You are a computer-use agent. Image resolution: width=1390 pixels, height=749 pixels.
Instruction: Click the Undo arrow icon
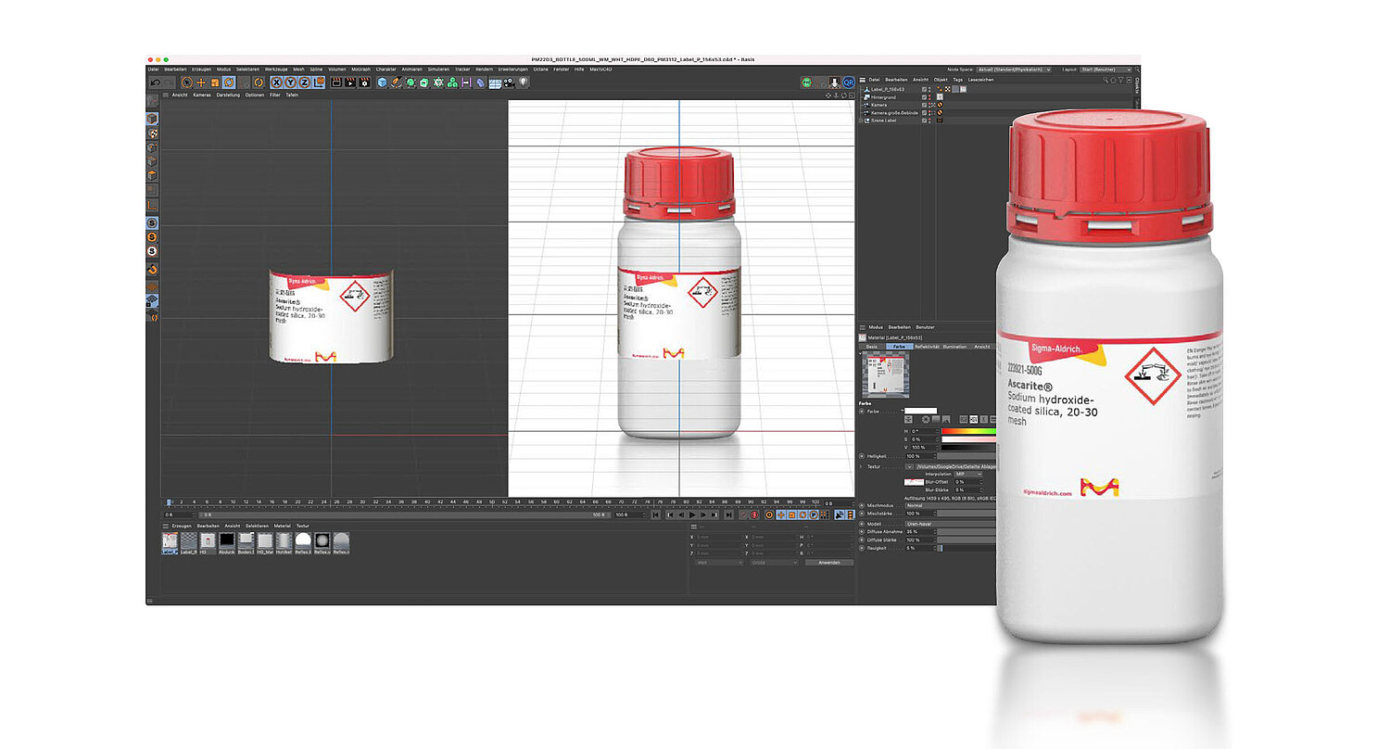click(x=156, y=83)
